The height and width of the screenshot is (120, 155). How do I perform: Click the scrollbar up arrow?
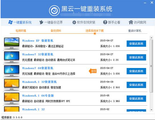pyautogui.click(x=151, y=38)
